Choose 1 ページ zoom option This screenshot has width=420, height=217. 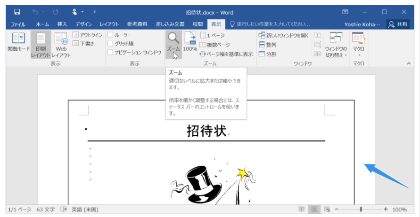coord(213,35)
